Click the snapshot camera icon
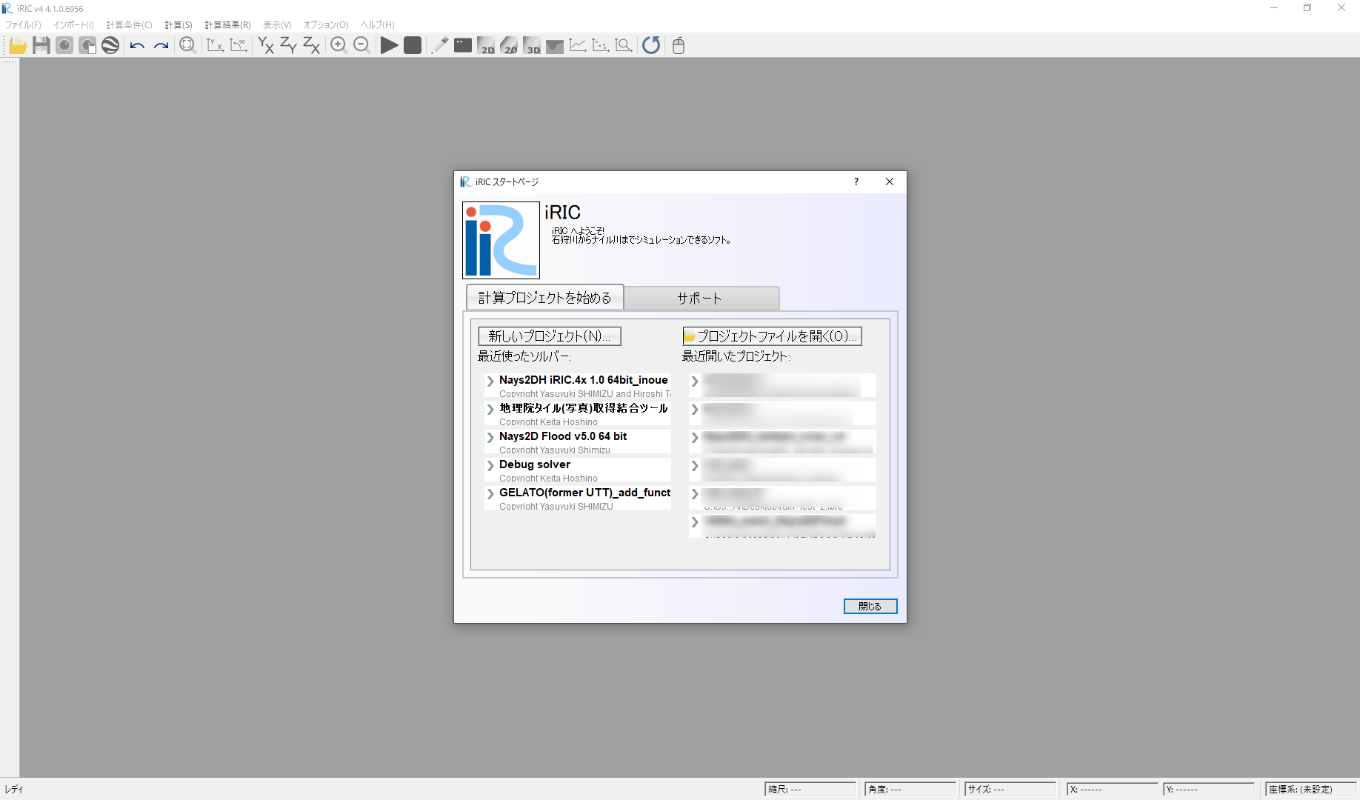 [64, 45]
